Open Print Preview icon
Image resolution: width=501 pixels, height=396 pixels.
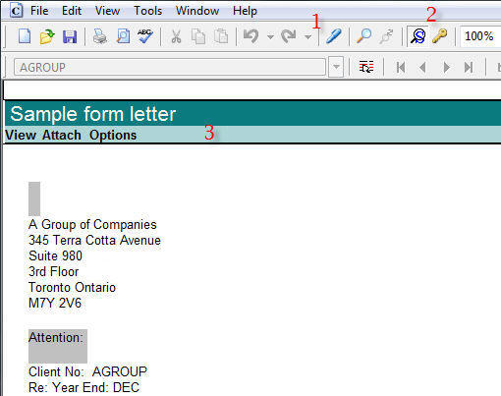(x=123, y=36)
